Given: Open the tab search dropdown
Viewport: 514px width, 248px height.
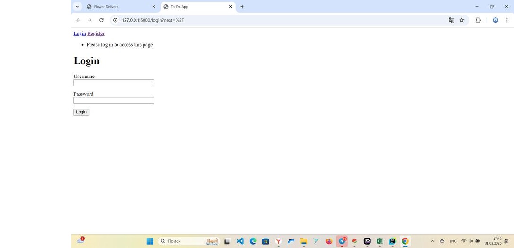Looking at the screenshot, I should click(77, 7).
